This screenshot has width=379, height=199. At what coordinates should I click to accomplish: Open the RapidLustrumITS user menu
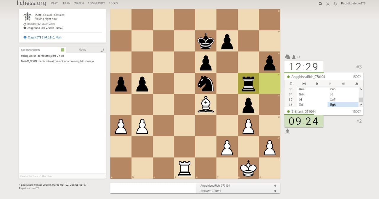tap(353, 4)
